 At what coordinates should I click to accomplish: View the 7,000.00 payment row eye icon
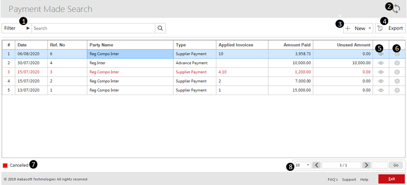click(381, 81)
